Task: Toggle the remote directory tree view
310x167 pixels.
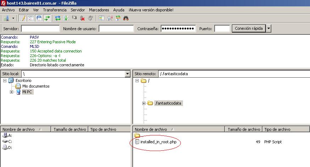Action: tap(39, 18)
